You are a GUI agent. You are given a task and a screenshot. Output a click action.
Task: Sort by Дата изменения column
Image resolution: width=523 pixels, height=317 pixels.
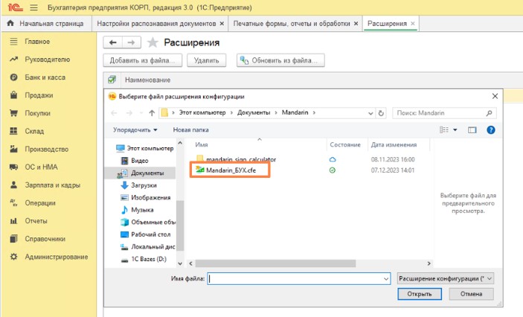pos(394,145)
